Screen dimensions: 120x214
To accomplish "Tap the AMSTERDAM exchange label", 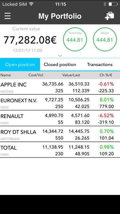I will (x=10, y=139).
